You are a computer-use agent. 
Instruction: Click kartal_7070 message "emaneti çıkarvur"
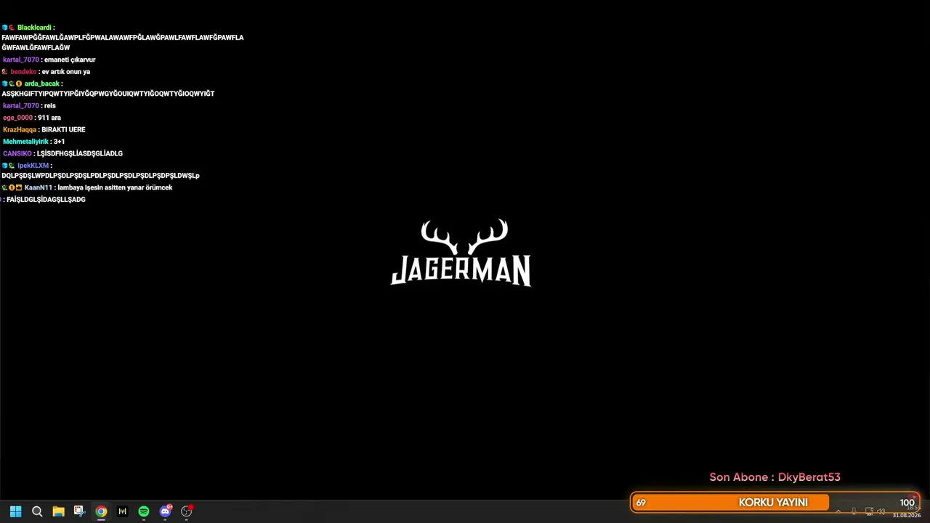click(49, 60)
